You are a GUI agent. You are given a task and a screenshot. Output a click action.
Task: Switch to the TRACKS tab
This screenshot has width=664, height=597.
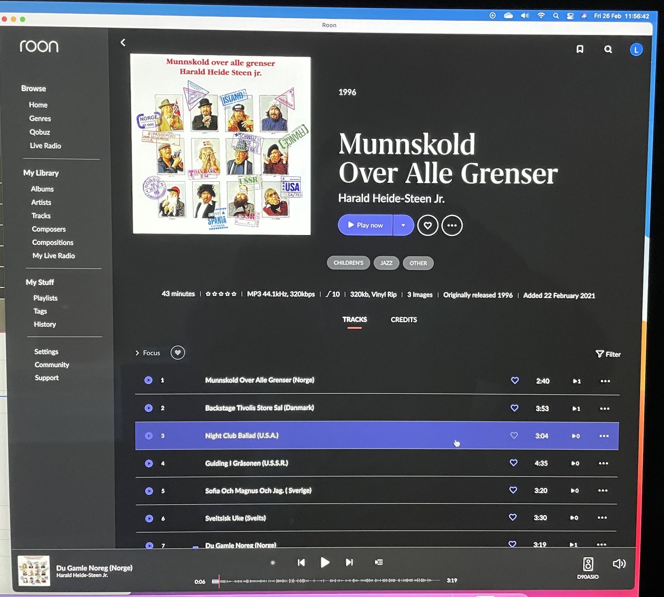tap(355, 320)
